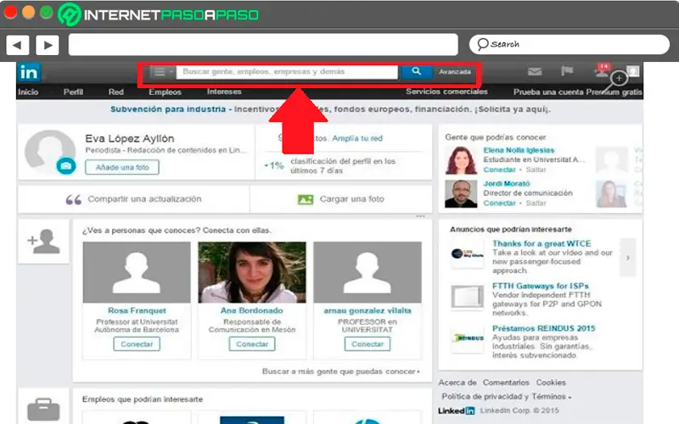Open Rosa Franquet profile link
Viewport: 679px width, 424px height.
[137, 310]
